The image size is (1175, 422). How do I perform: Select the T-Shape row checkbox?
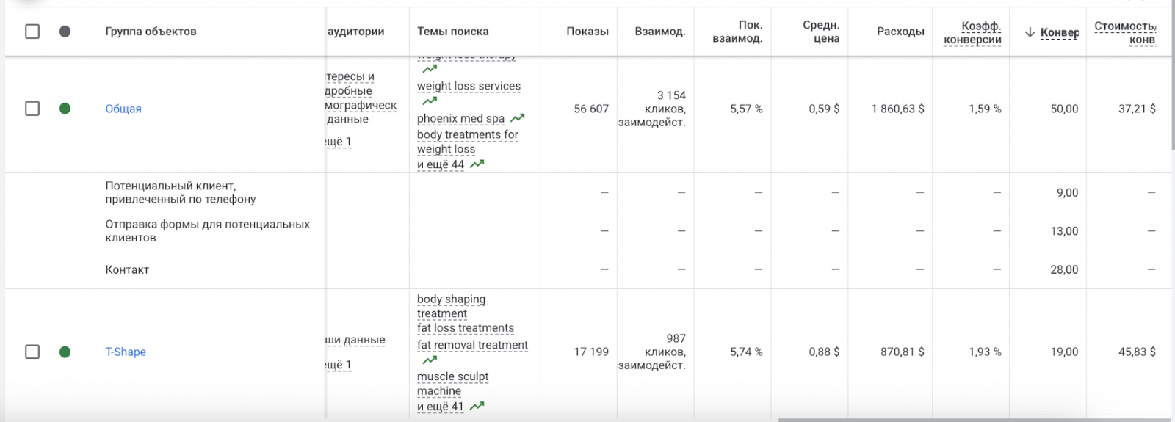(x=32, y=352)
